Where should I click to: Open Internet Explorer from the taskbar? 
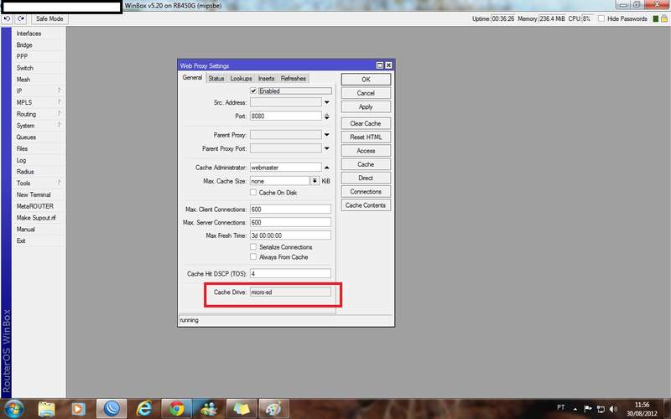[143, 409]
